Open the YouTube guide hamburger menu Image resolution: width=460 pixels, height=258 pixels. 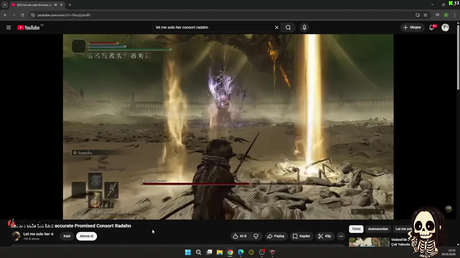click(9, 28)
